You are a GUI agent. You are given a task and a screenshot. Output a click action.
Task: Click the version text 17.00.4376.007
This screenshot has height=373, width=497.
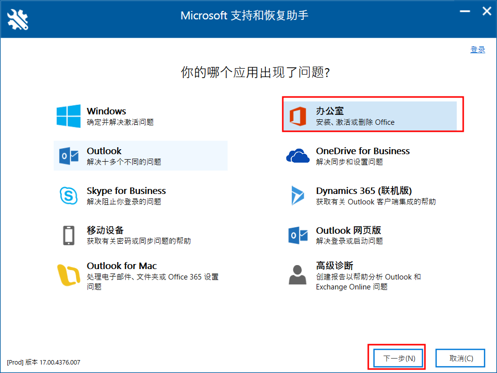click(x=60, y=362)
